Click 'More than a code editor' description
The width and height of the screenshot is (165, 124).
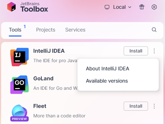[x=59, y=116]
